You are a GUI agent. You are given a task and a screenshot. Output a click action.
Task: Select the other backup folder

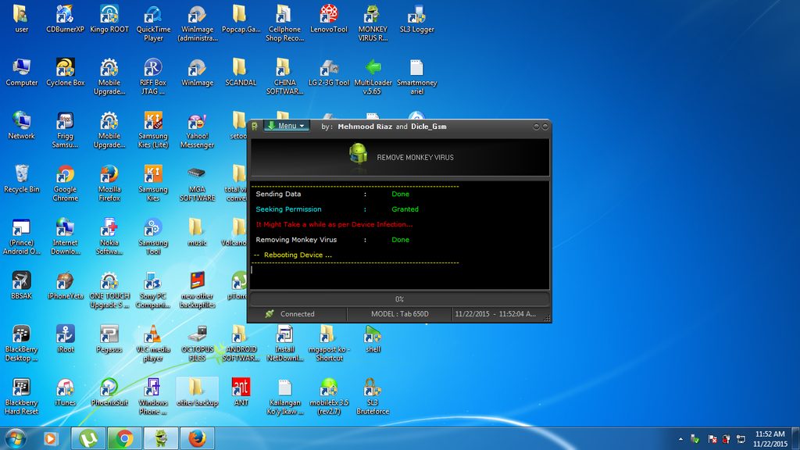click(x=197, y=392)
